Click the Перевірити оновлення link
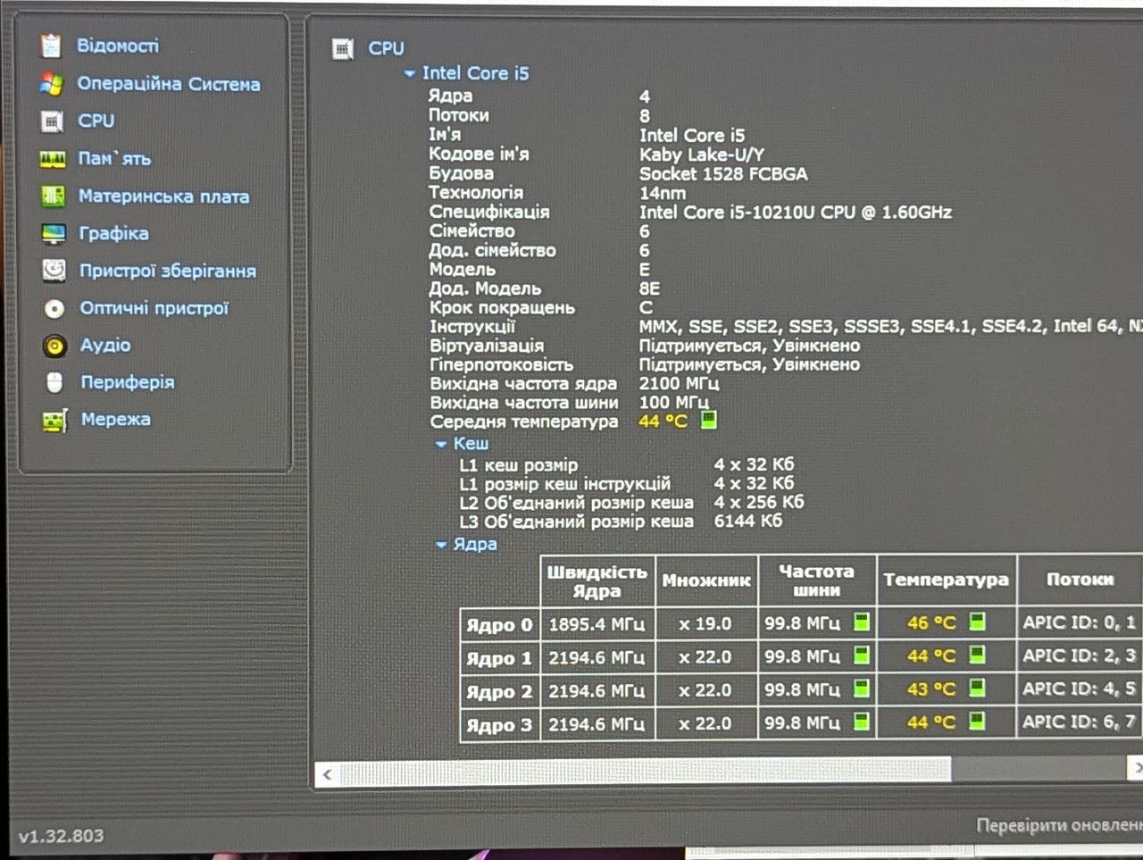The image size is (1143, 860). pyautogui.click(x=1059, y=826)
